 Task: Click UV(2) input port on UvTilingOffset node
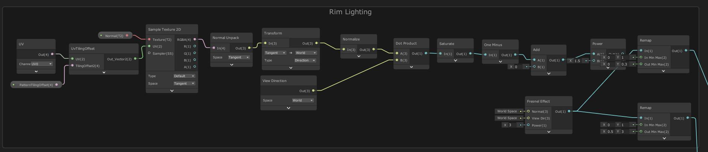pyautogui.click(x=73, y=59)
